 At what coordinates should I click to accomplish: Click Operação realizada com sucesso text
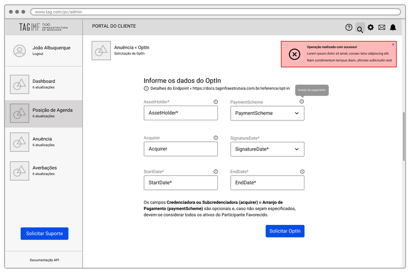tap(332, 47)
